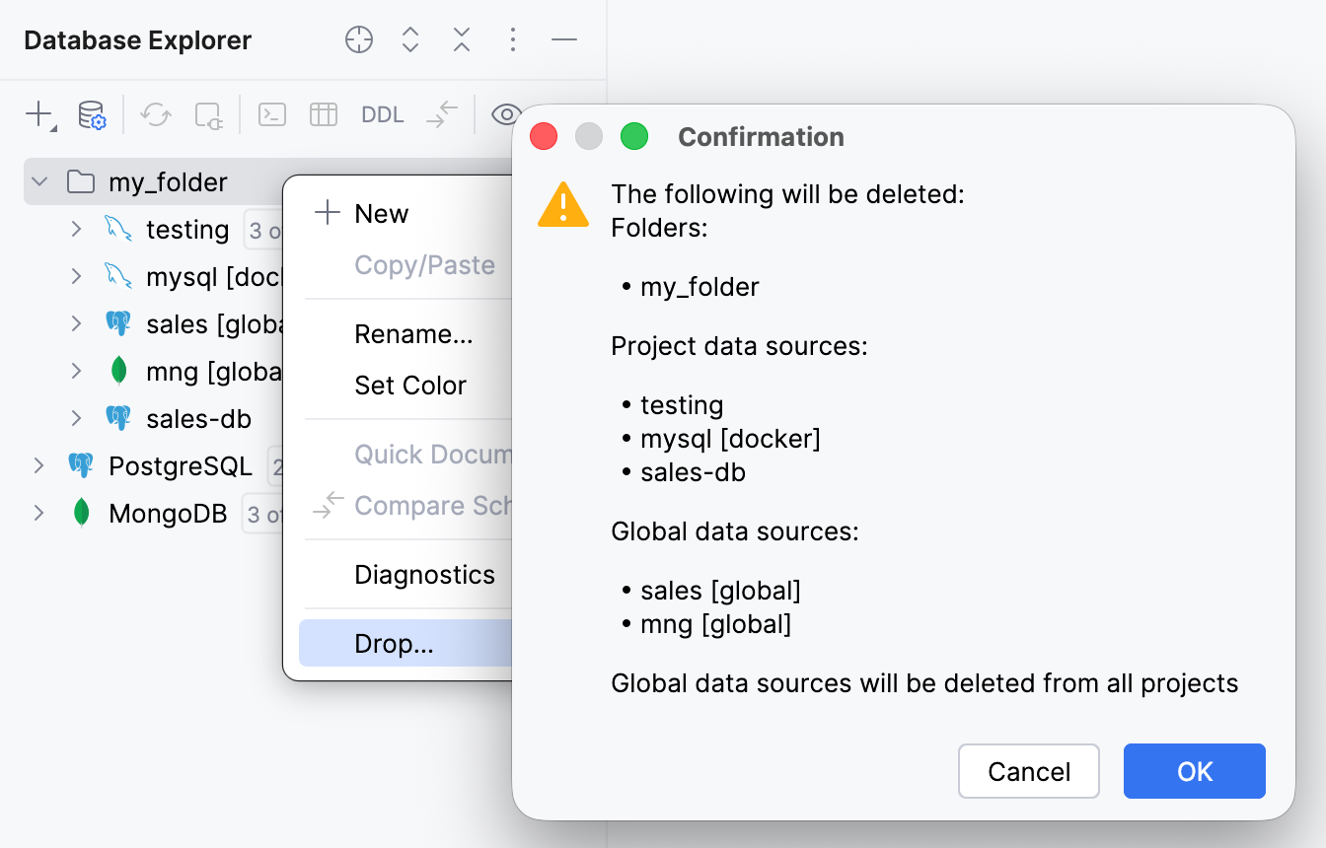Choose Set Color in the context menu

(405, 386)
